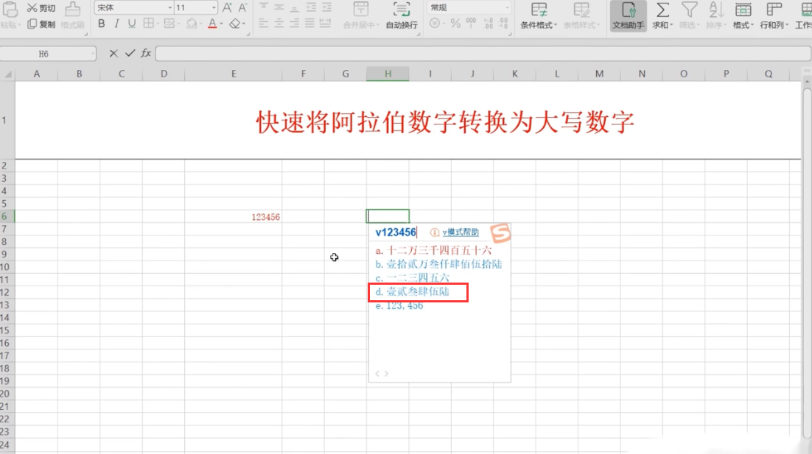Screen dimensions: 812x454
Task: Open the number format dropdown 常规
Action: (507, 8)
